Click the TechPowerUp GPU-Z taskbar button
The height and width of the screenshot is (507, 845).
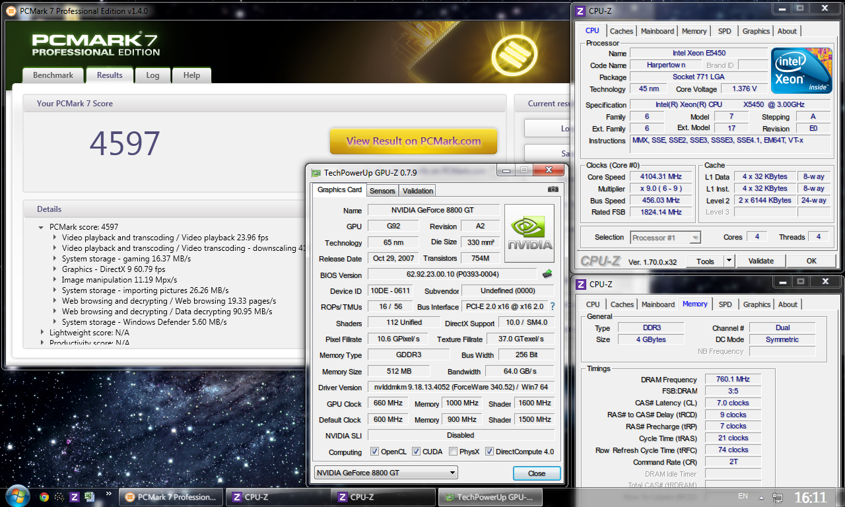pyautogui.click(x=490, y=497)
